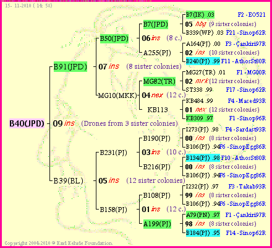Image resolution: width=272 pixels, height=248 pixels.
Task: Select the MG82(TR) green node
Action: coord(159,81)
